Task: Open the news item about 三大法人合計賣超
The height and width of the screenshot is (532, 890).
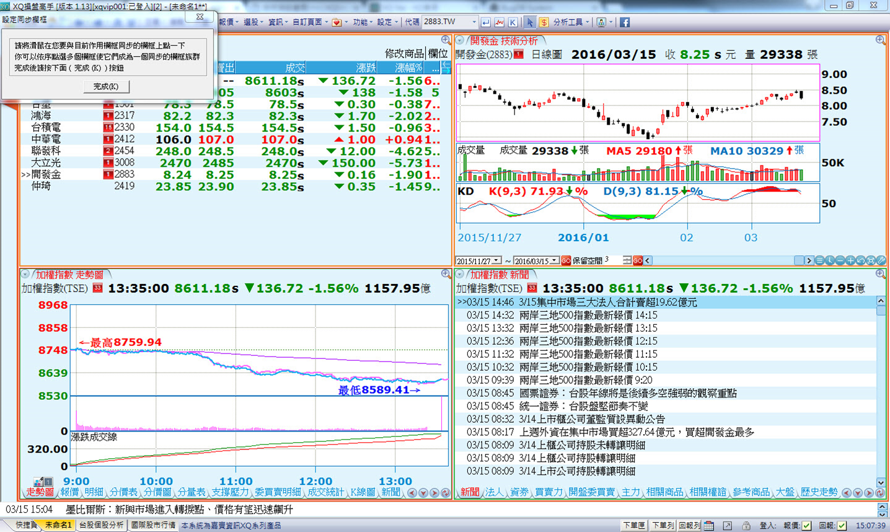Action: (x=607, y=303)
